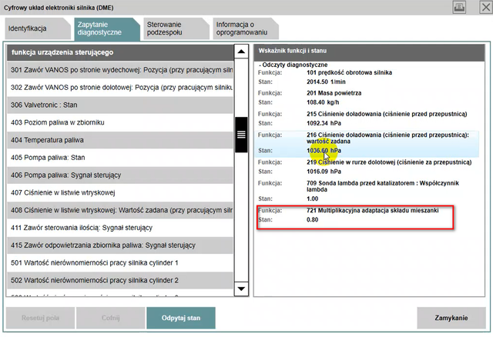Open Informacja o oprogramowaniu tab
This screenshot has width=493, height=337.
pos(245,28)
